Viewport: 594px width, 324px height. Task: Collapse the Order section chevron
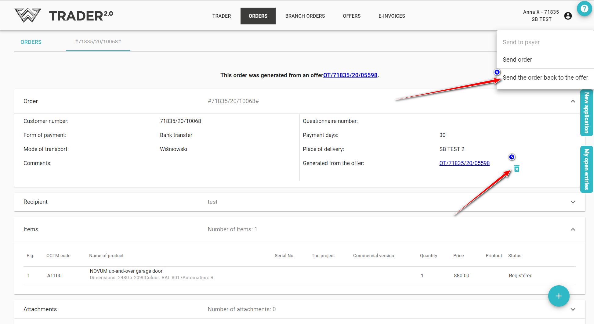[x=573, y=101]
